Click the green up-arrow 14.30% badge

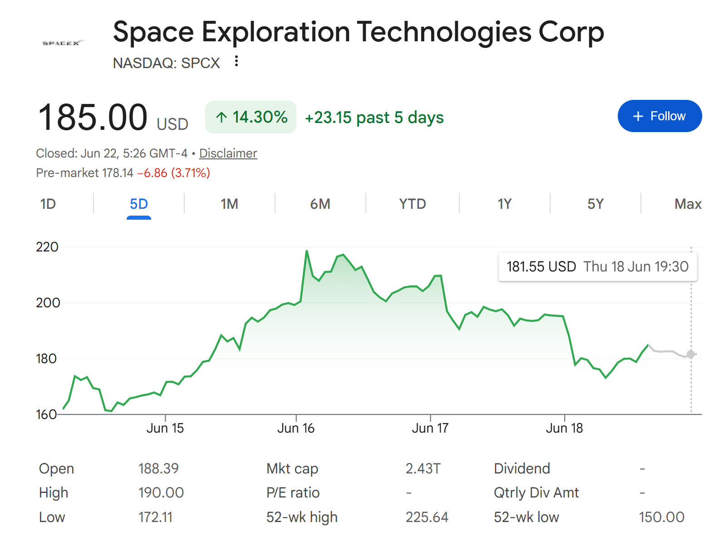tap(251, 117)
